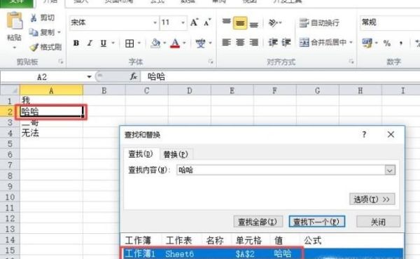Open underline style dropdown arrow
The image size is (420, 259).
113,43
